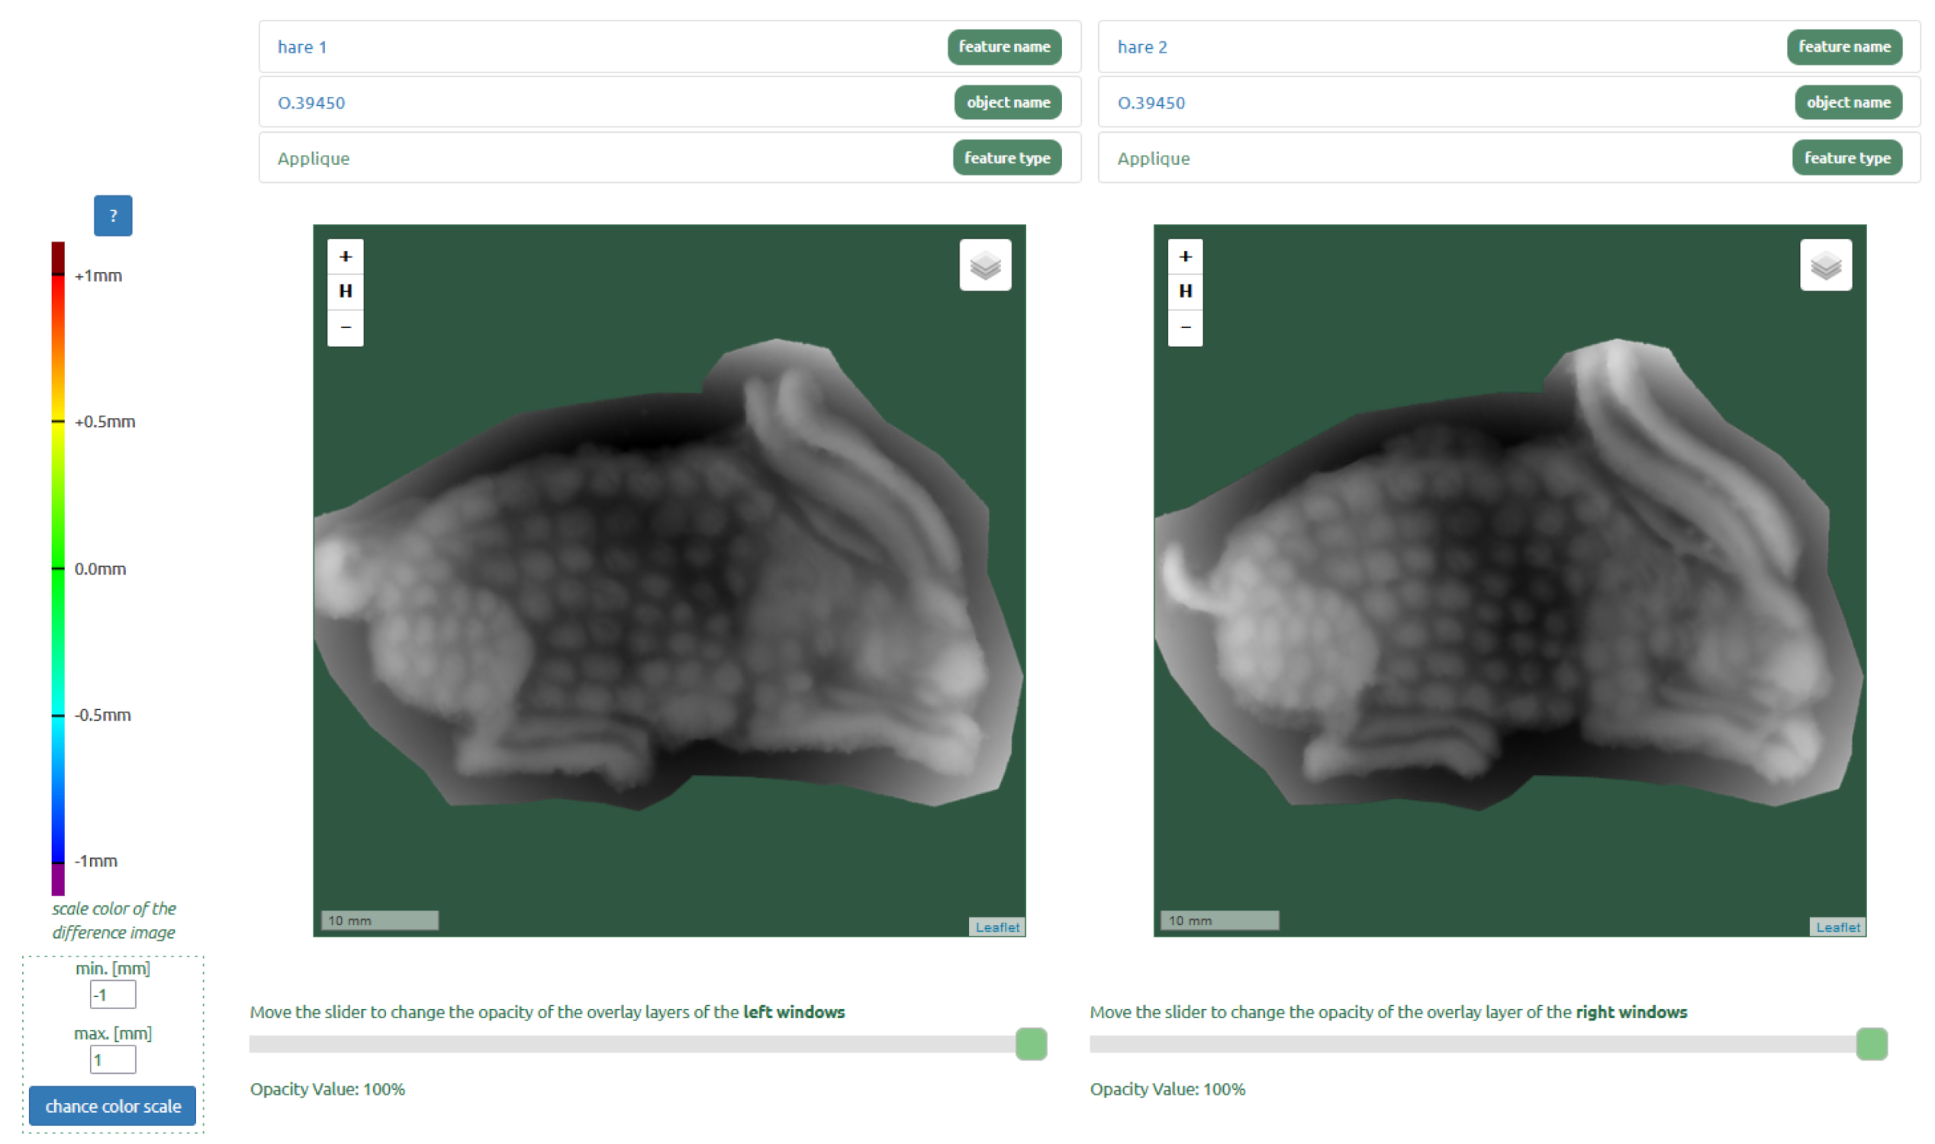Zoom in on the right hare map
This screenshot has height=1144, width=1935.
(x=1185, y=256)
